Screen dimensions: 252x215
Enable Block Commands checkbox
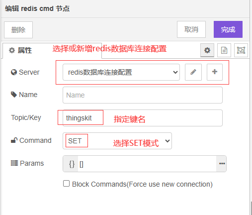66,184
